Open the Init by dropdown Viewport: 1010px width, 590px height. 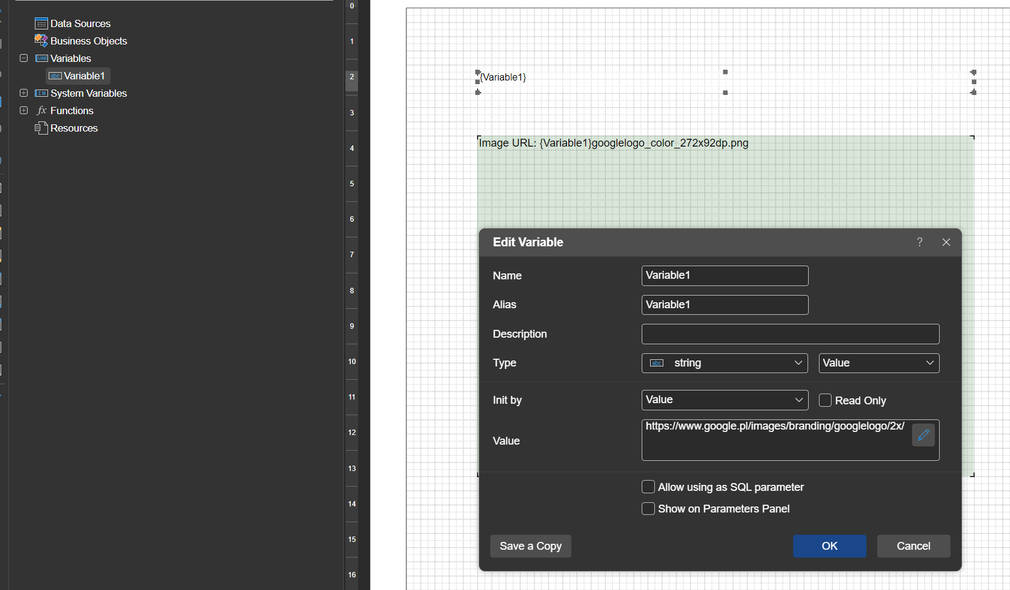tap(725, 400)
